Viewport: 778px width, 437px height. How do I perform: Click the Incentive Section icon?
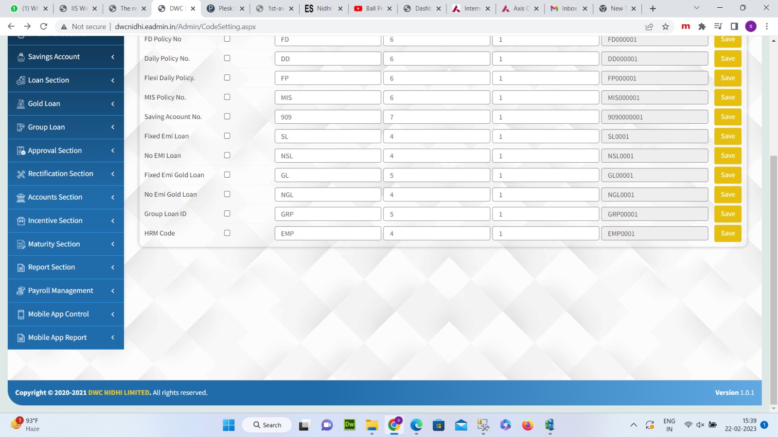[21, 221]
